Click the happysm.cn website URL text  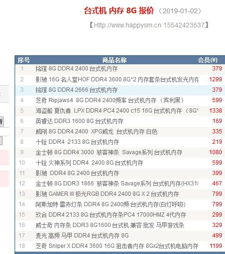[128, 25]
